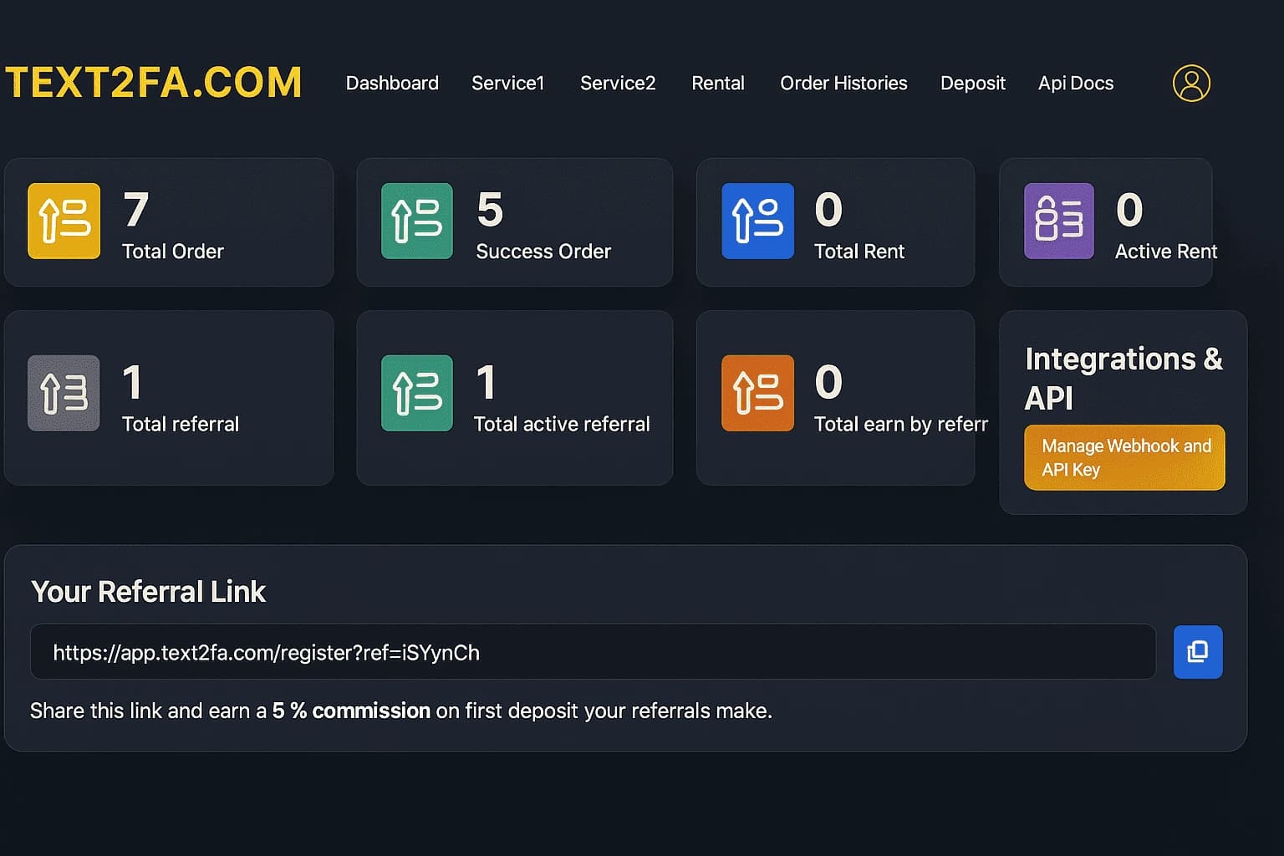Open the user profile icon
Screen dimensions: 1284x856
click(x=1191, y=83)
